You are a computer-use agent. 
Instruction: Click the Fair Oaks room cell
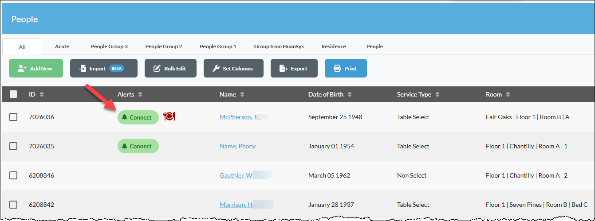pyautogui.click(x=528, y=117)
